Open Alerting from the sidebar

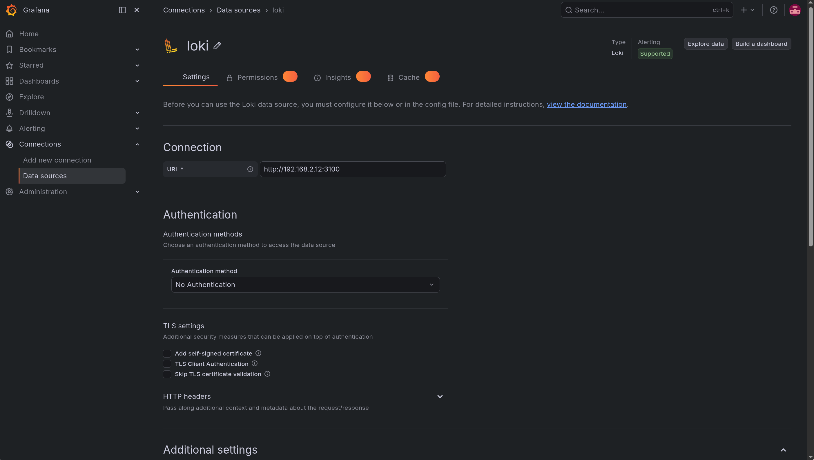[x=32, y=129]
